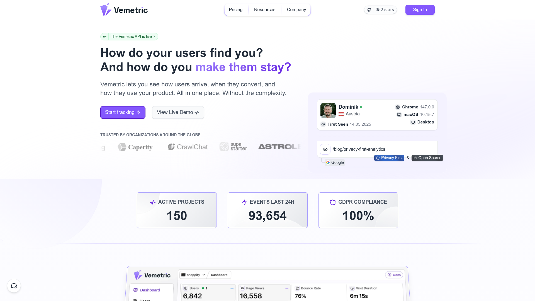This screenshot has height=301, width=535.
Task: Click the eye icon next to First Seen
Action: pyautogui.click(x=323, y=124)
